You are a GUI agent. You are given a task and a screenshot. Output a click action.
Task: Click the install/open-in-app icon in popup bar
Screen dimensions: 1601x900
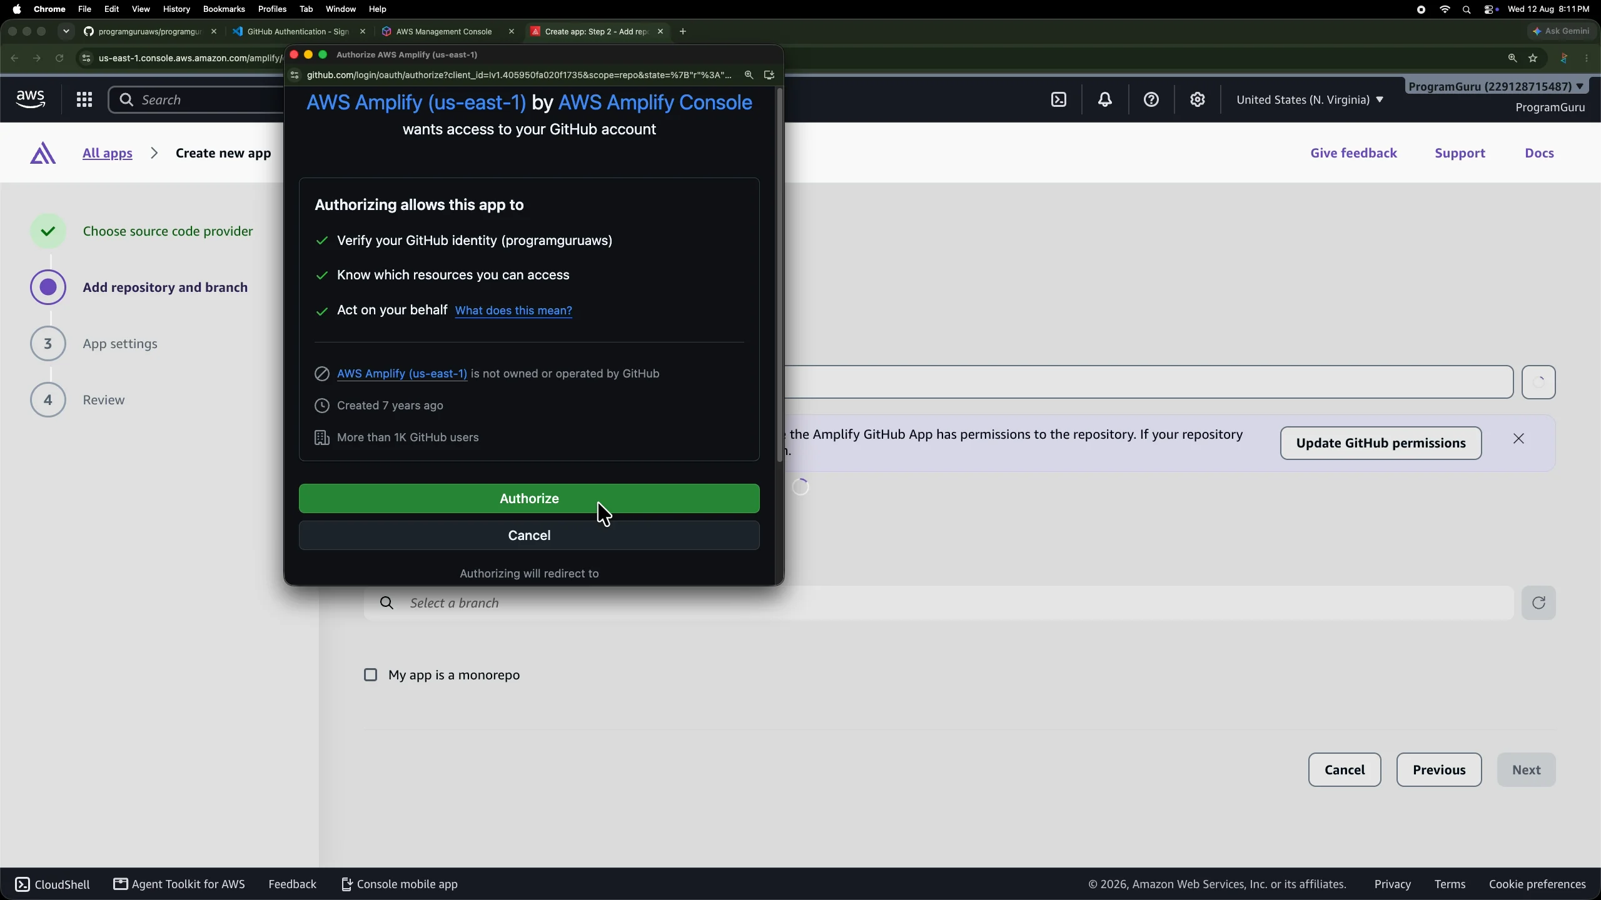pyautogui.click(x=769, y=75)
